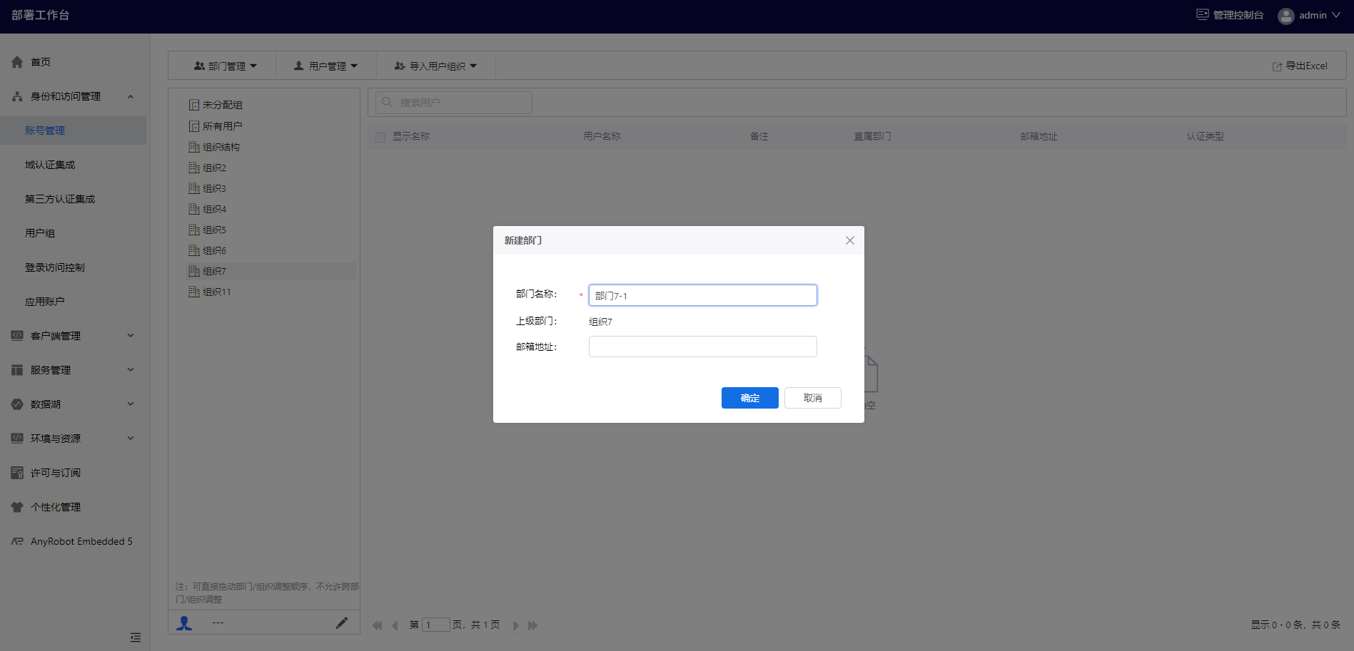Click the 认证类型 column header
The image size is (1354, 651).
tap(1206, 136)
